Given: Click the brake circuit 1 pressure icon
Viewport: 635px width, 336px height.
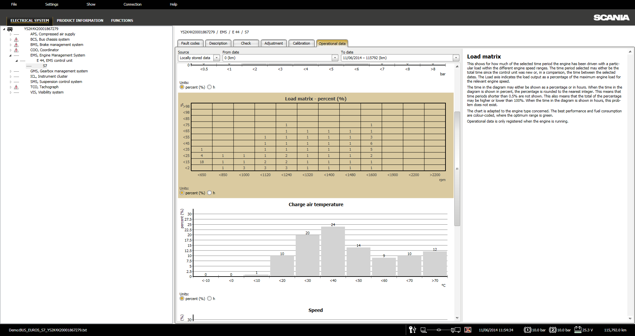Looking at the screenshot, I should (528, 330).
